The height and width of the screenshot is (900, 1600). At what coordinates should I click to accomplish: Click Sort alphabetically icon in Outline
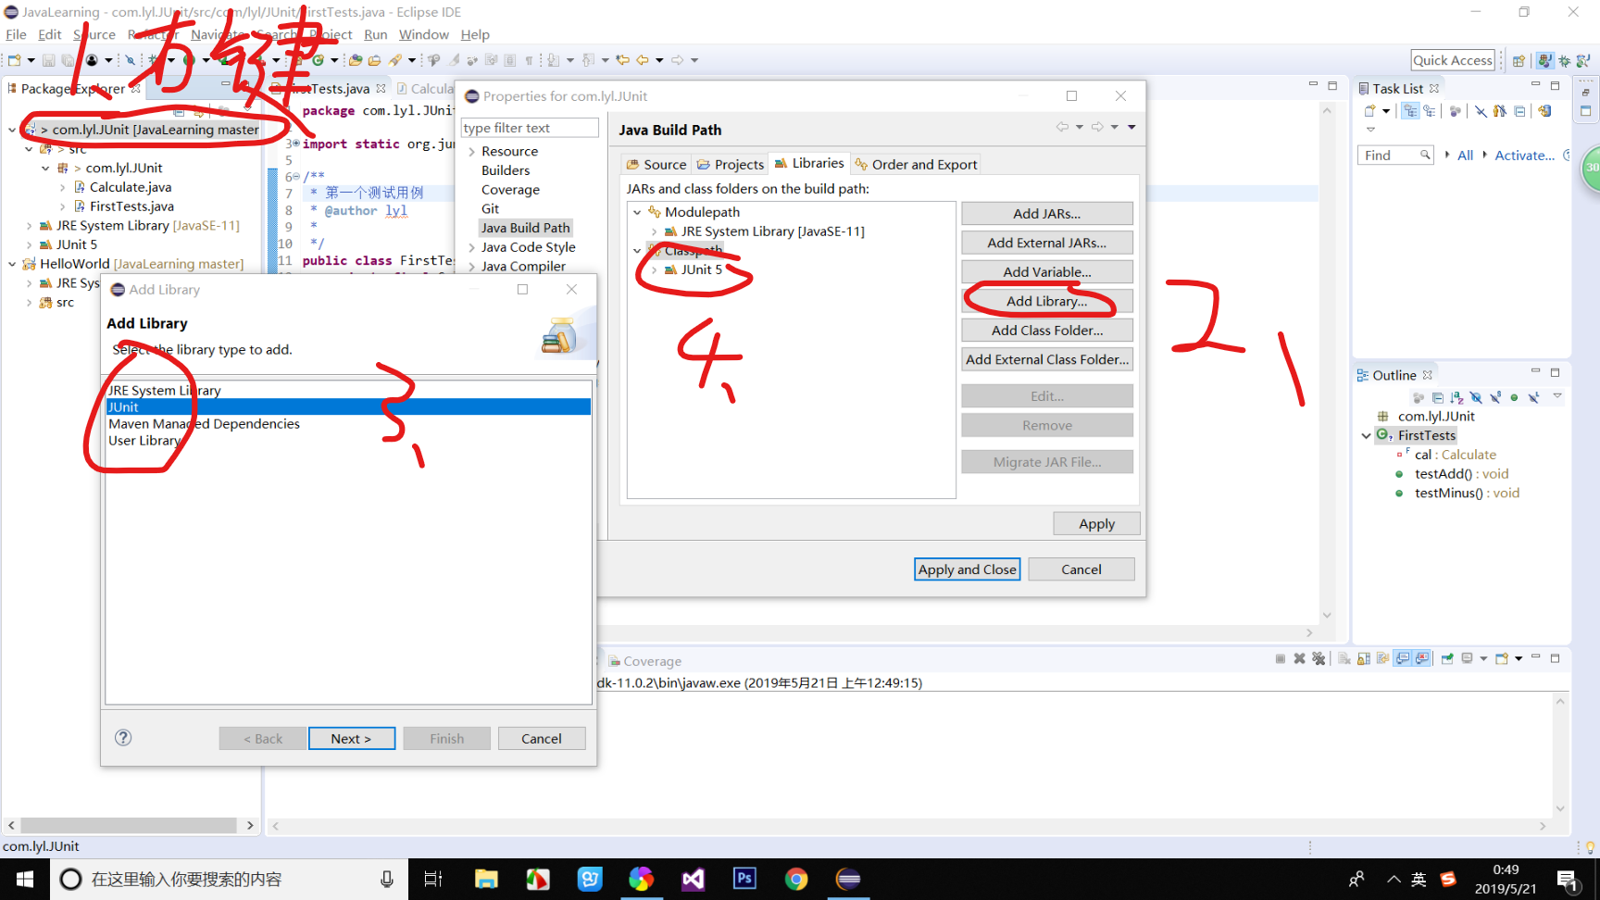[1456, 397]
